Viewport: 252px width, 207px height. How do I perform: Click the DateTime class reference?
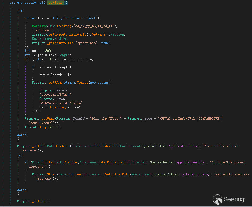40,26
